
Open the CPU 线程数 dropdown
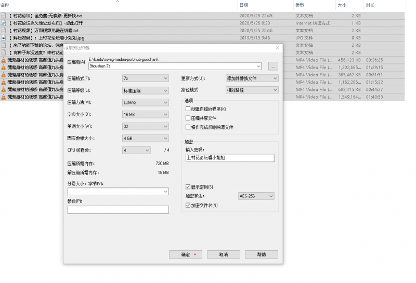coord(136,150)
